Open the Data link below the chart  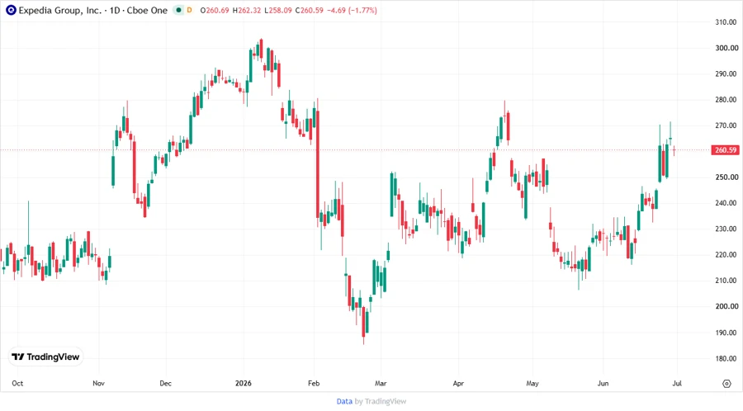(x=344, y=401)
